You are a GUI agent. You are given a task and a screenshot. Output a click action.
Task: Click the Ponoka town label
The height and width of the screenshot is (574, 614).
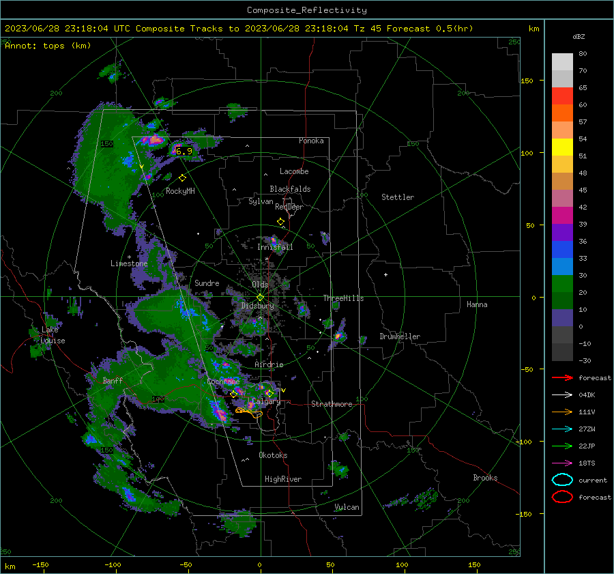[311, 141]
